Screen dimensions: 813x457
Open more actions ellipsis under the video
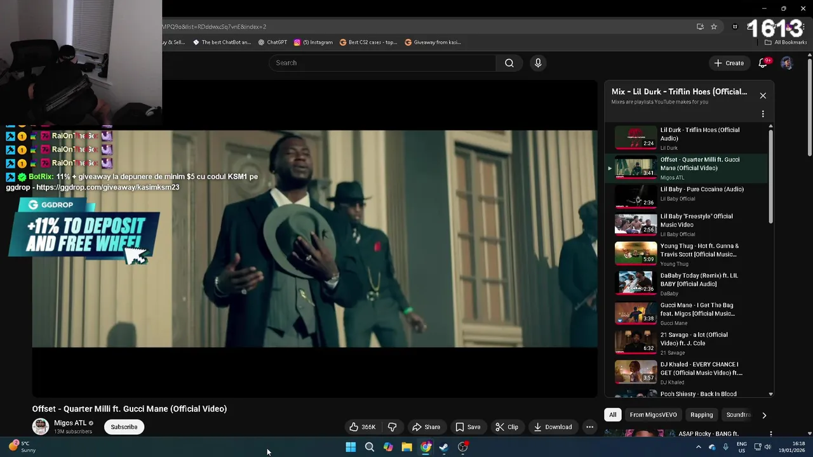point(589,427)
